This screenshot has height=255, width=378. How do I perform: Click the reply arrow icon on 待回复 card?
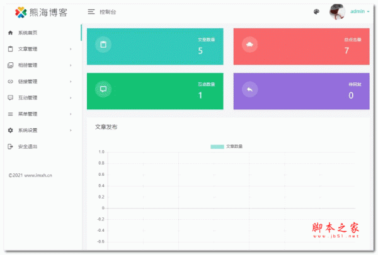click(x=249, y=89)
